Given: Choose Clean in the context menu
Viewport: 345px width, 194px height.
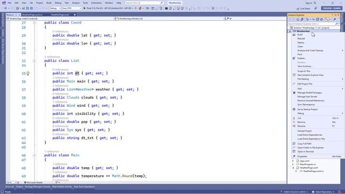Looking at the screenshot, I should 300,47.
